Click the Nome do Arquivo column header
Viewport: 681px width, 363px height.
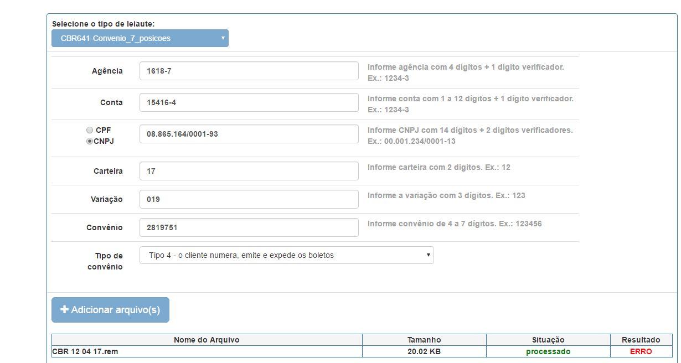coord(207,340)
